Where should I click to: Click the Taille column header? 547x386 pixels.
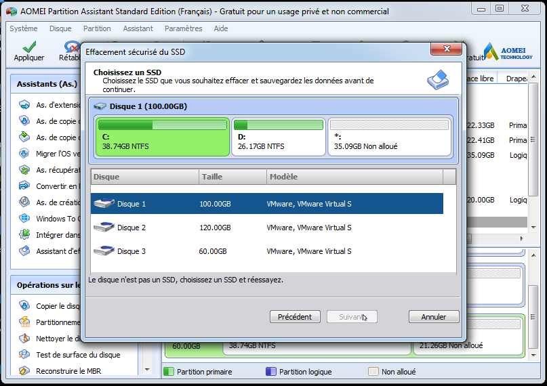click(x=232, y=177)
